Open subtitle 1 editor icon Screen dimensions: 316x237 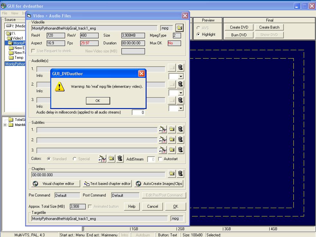(x=163, y=129)
